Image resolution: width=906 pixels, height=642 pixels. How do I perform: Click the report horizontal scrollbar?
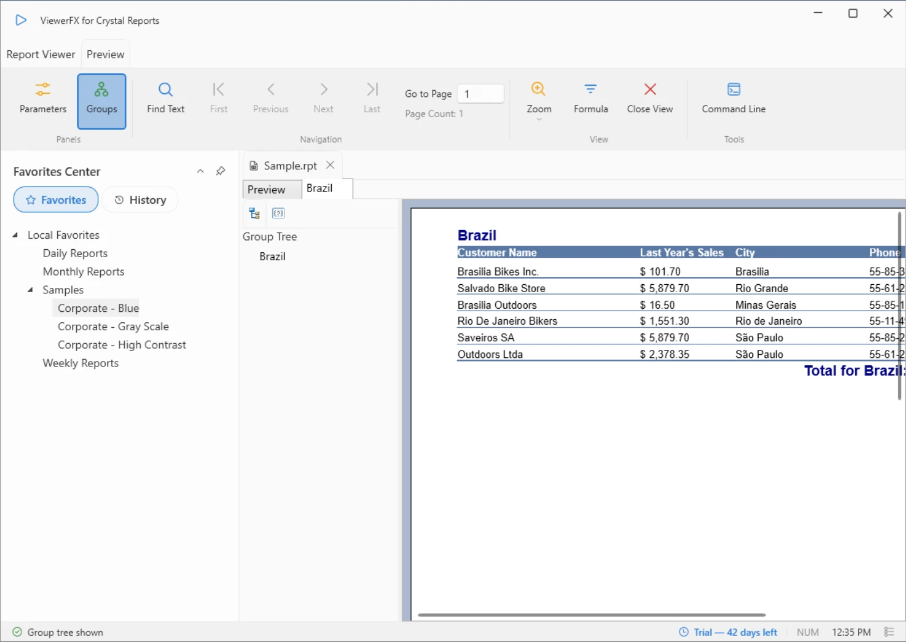click(592, 614)
